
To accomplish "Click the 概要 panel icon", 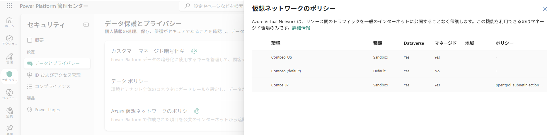I will click(30, 40).
